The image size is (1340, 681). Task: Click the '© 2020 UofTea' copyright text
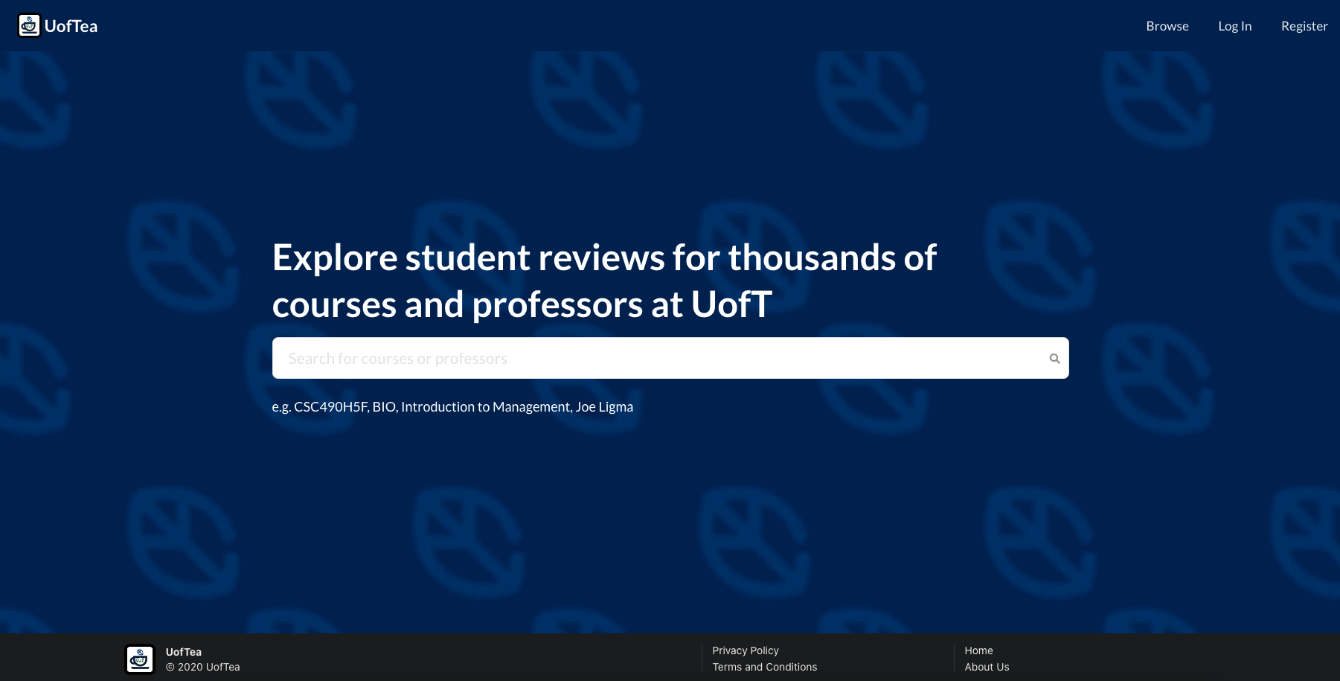point(203,667)
